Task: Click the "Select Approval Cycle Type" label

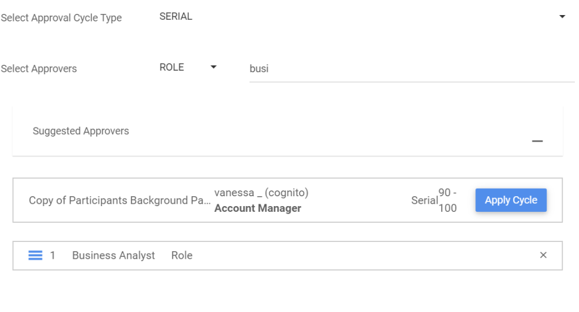Action: point(61,18)
